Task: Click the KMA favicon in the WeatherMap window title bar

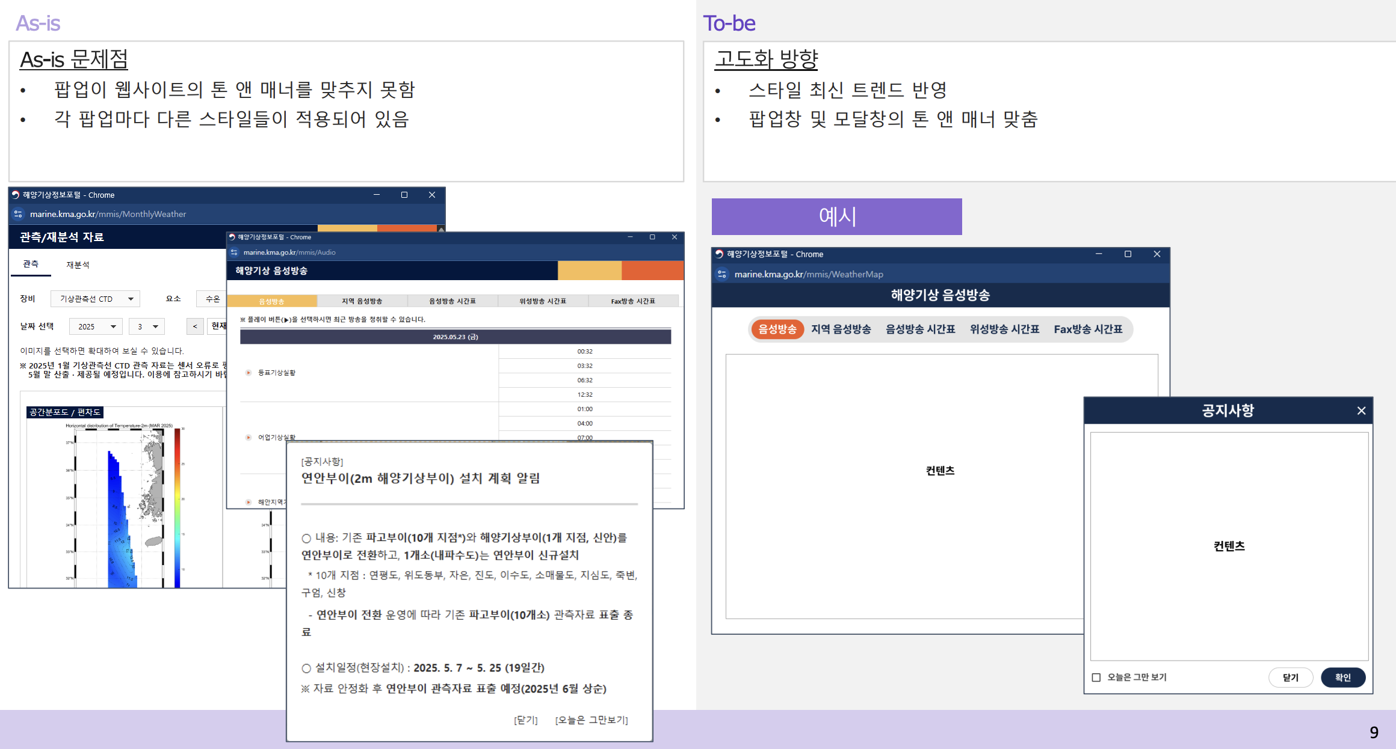Action: [x=719, y=254]
